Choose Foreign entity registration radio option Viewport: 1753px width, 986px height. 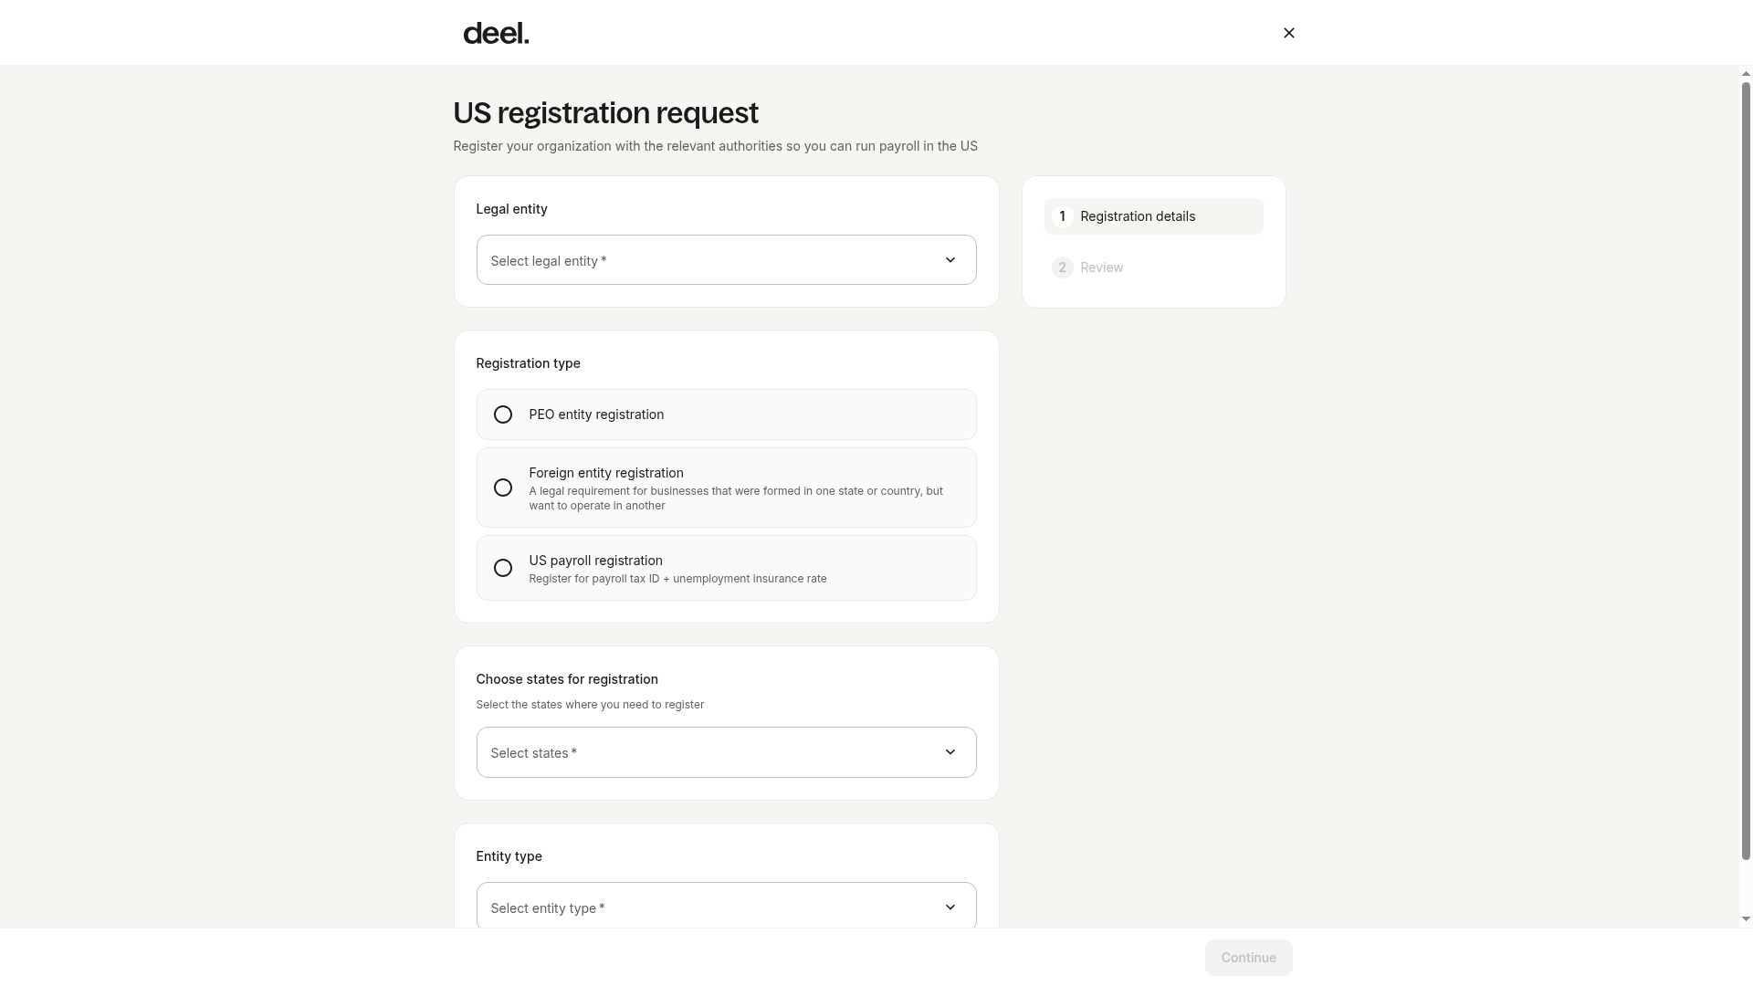pos(502,488)
